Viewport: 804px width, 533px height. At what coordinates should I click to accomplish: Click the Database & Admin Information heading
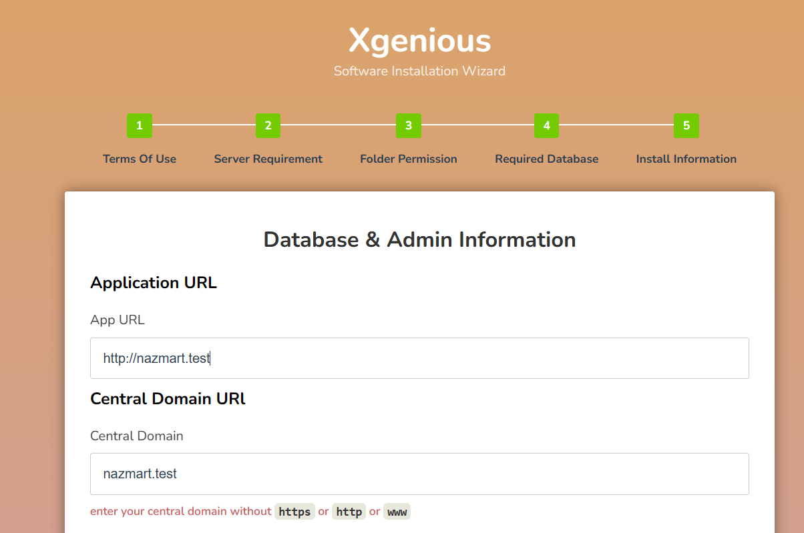pos(419,239)
